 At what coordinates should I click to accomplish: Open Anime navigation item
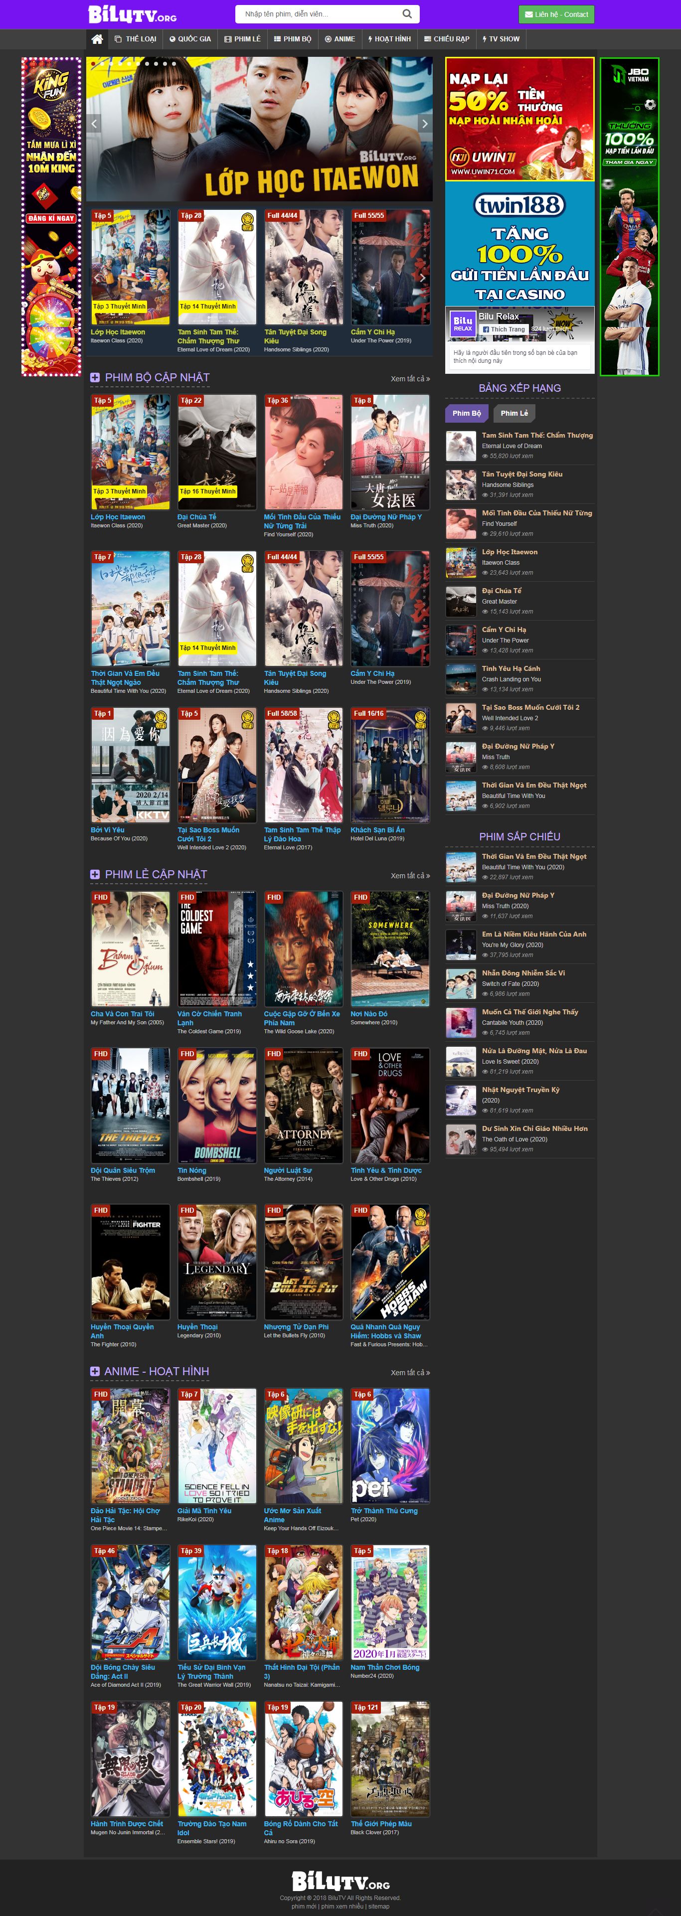(340, 39)
